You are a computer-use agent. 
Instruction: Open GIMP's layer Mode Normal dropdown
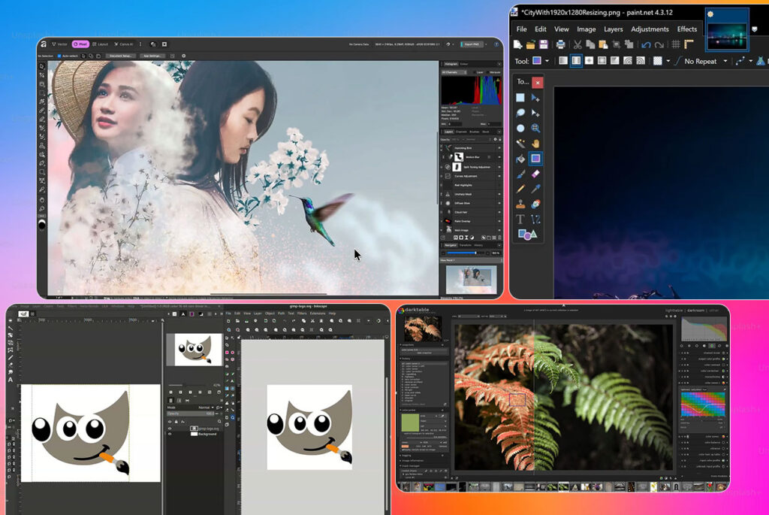pyautogui.click(x=204, y=407)
